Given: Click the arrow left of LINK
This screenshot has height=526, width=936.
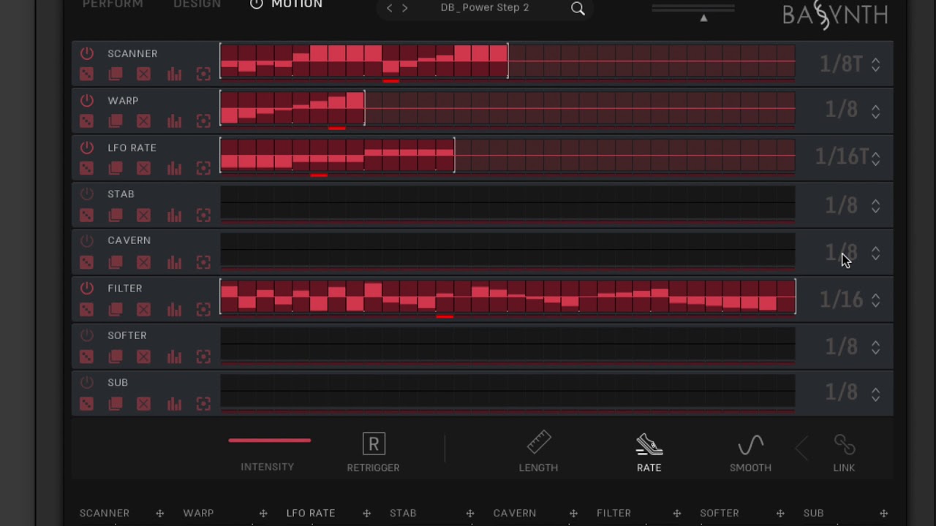Looking at the screenshot, I should (802, 449).
